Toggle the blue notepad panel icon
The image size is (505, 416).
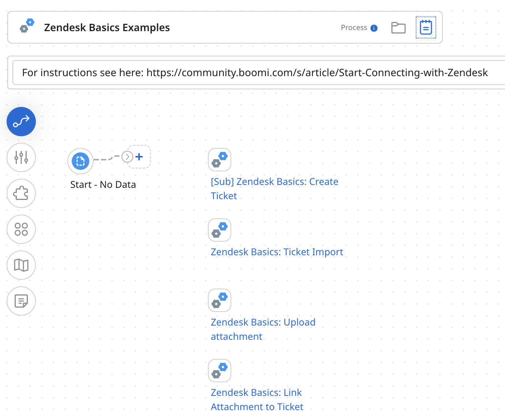[426, 27]
